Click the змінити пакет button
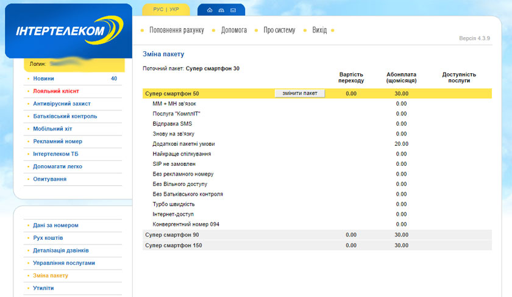This screenshot has width=512, height=297. click(x=300, y=93)
